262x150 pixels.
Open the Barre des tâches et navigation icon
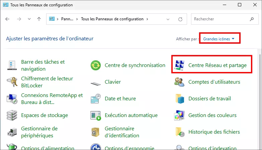tap(12, 65)
